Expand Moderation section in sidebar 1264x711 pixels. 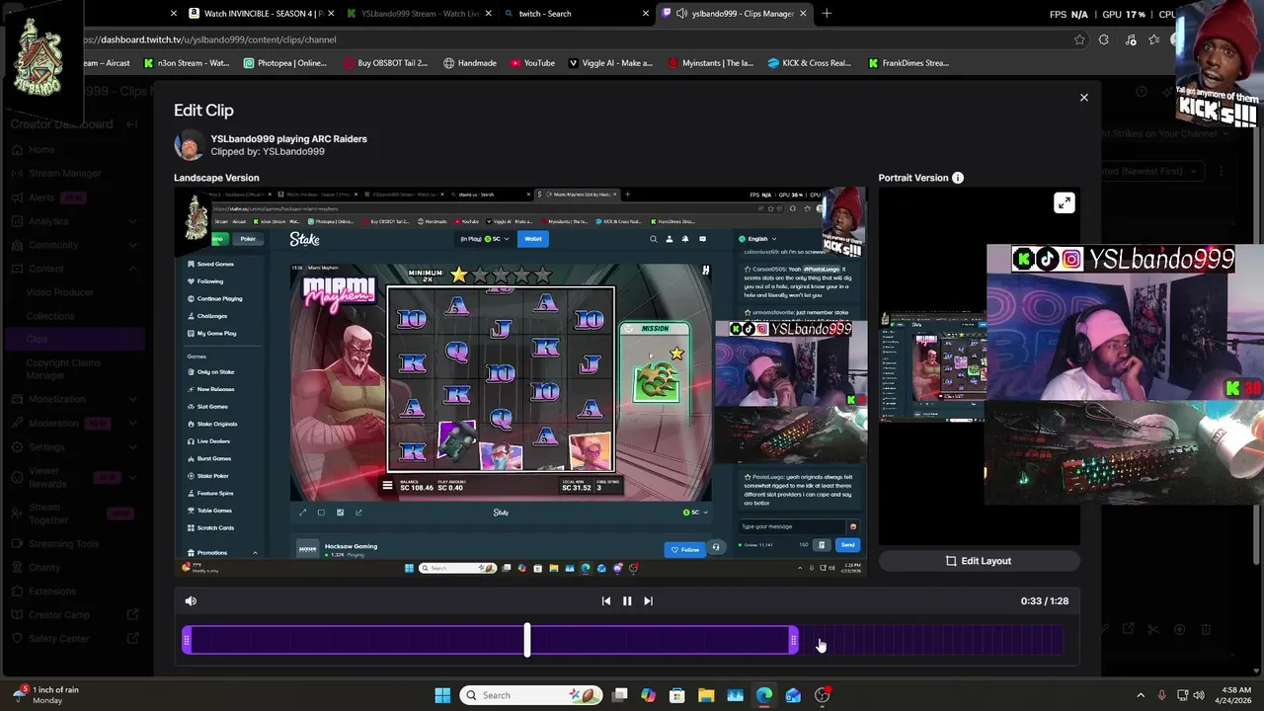coord(75,423)
